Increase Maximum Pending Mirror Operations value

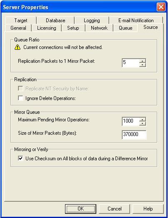(143, 119)
